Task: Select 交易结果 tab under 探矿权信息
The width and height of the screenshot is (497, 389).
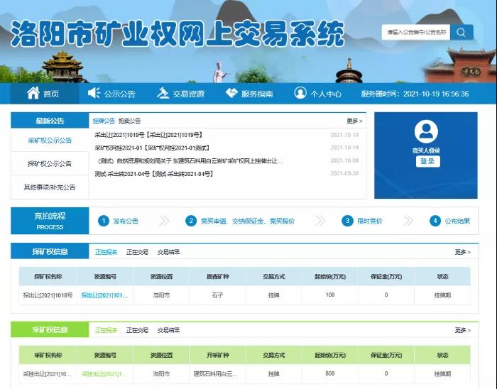Action: point(169,252)
